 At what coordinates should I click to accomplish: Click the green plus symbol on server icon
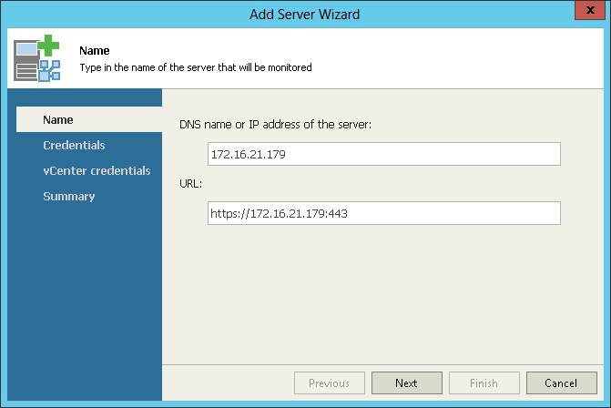pyautogui.click(x=48, y=46)
